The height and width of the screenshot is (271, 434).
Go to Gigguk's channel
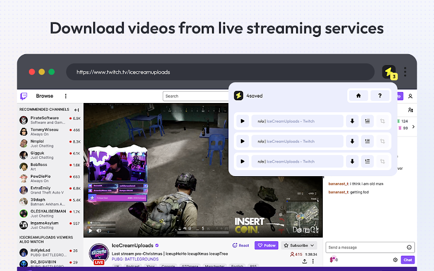point(50,155)
